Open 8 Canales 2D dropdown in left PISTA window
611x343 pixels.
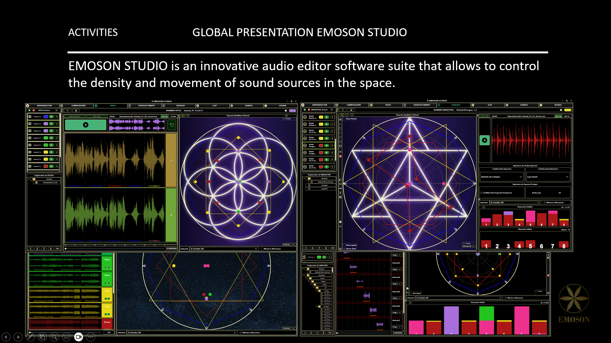(224, 249)
